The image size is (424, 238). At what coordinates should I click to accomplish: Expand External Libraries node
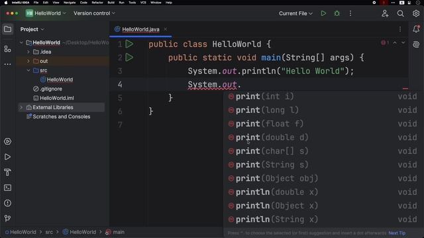(x=21, y=107)
